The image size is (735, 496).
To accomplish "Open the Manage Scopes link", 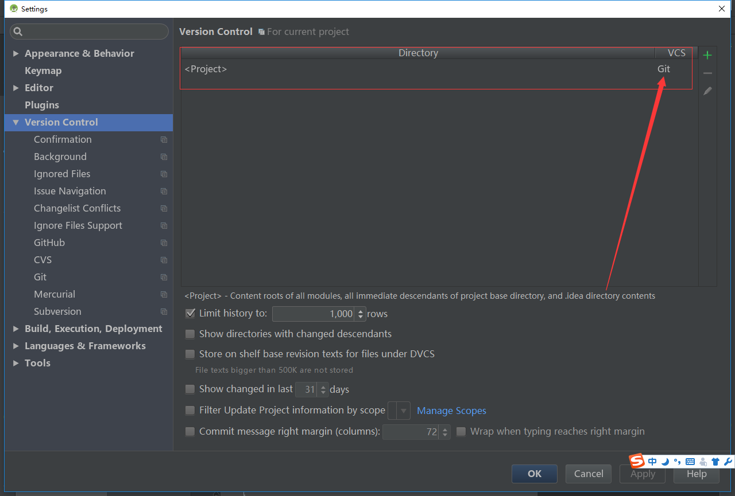I will pos(451,411).
